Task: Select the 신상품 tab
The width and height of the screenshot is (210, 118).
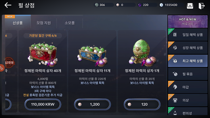Action: (x=18, y=23)
